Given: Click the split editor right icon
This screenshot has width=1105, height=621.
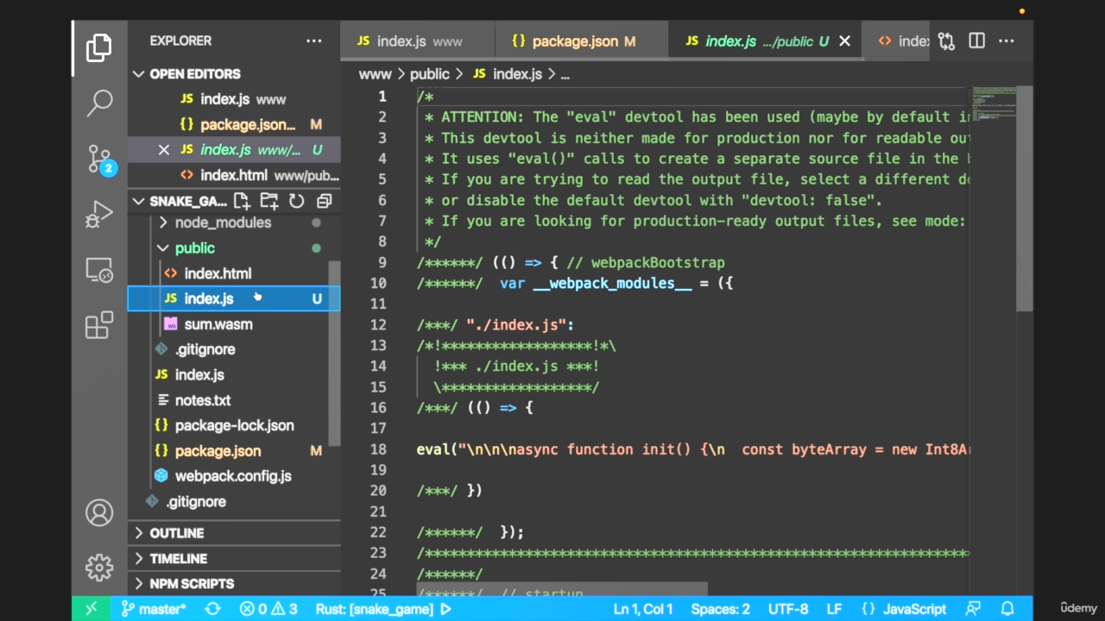Looking at the screenshot, I should tap(976, 41).
